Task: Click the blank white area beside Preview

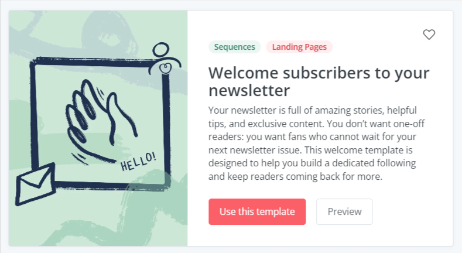Action: [412, 211]
